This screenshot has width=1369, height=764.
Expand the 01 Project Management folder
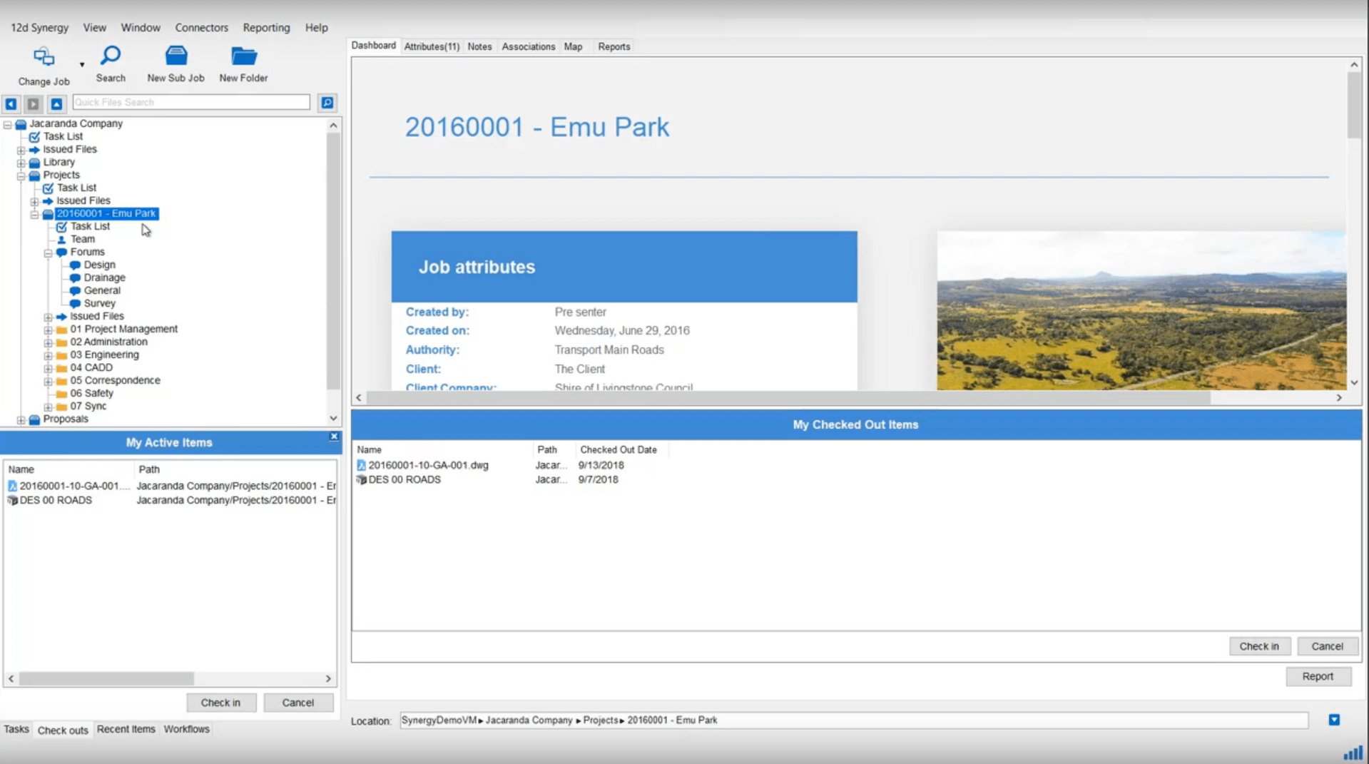[48, 330]
